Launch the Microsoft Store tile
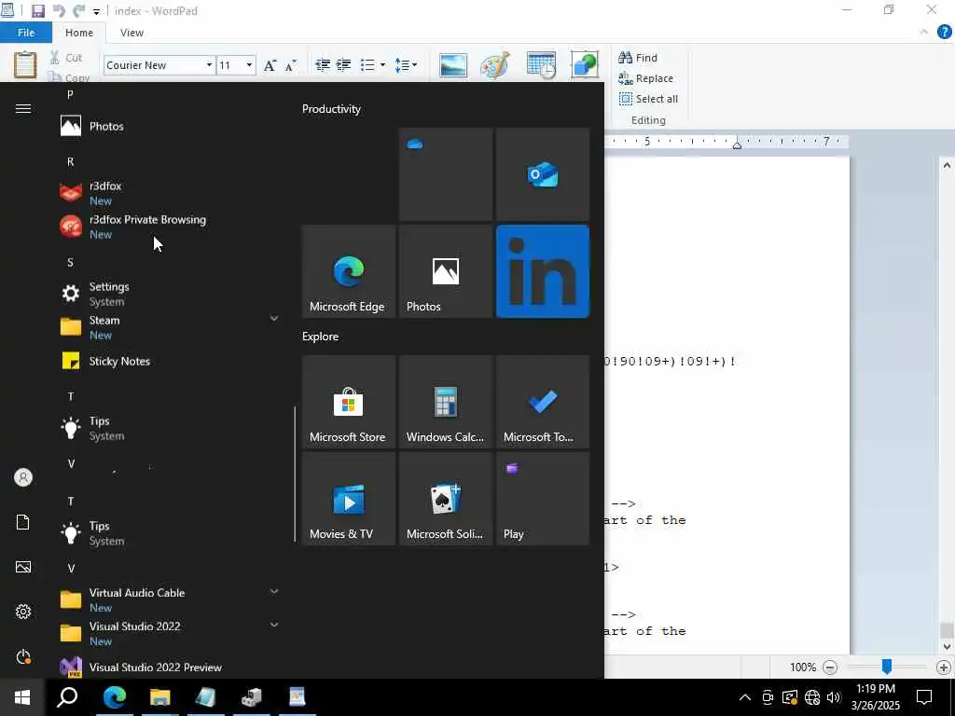This screenshot has width=955, height=716. (x=349, y=402)
